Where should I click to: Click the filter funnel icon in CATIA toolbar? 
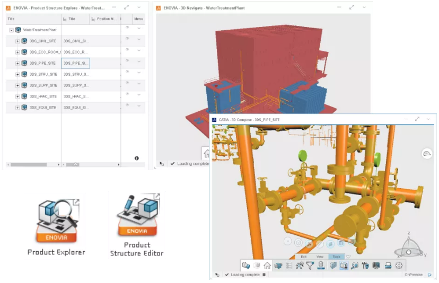(x=310, y=266)
